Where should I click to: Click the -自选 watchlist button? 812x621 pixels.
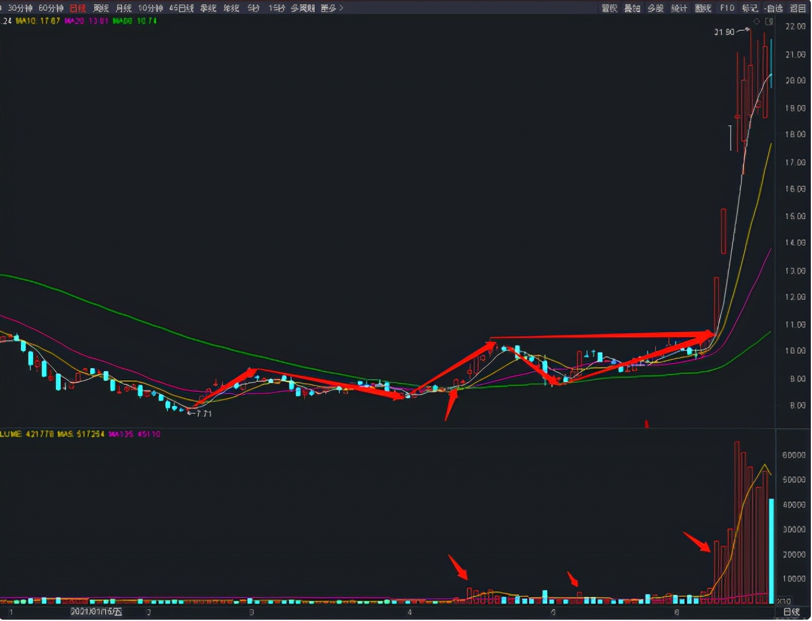tap(774, 8)
